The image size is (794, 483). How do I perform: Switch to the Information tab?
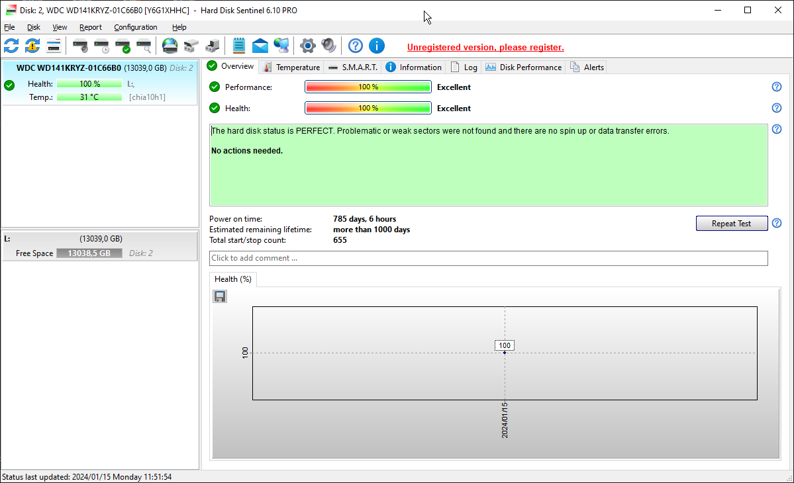pos(414,67)
